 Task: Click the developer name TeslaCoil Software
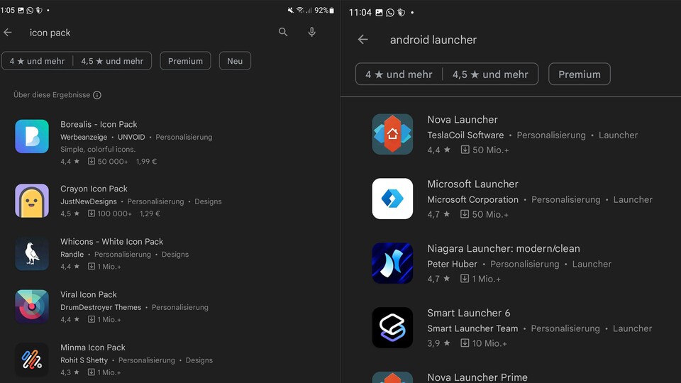[x=465, y=135]
